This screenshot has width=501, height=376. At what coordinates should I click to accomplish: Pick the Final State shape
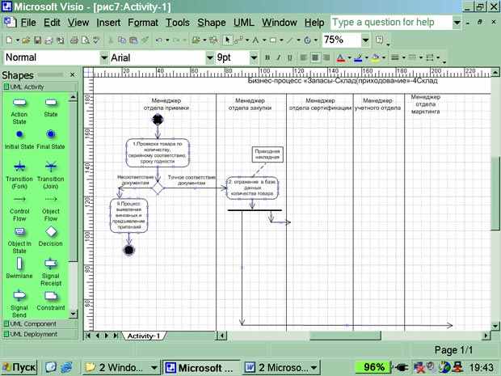tap(51, 139)
